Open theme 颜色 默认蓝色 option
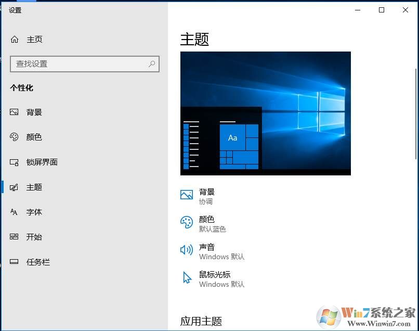419x331 pixels. 213,224
